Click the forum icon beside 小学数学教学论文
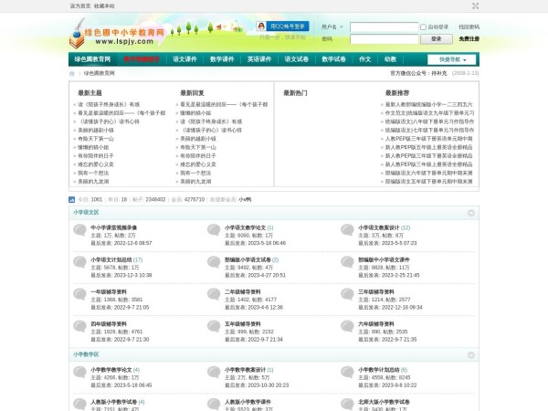Screen dimensions: 548x411 tap(80, 374)
